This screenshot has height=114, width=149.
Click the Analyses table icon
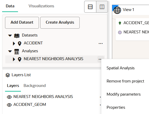pos(17,51)
